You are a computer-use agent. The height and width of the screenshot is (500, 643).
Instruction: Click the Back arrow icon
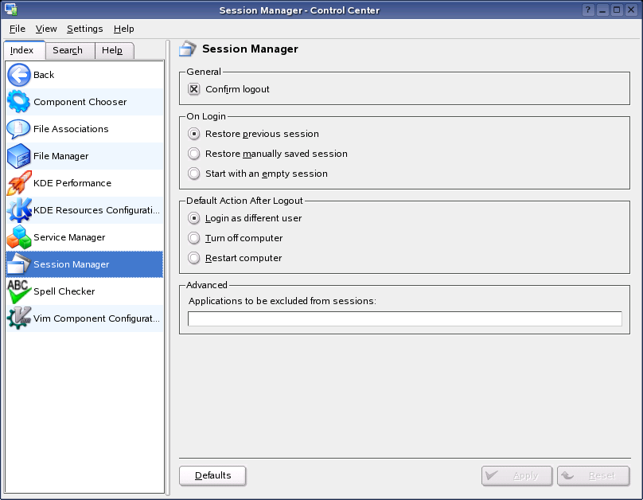[19, 75]
